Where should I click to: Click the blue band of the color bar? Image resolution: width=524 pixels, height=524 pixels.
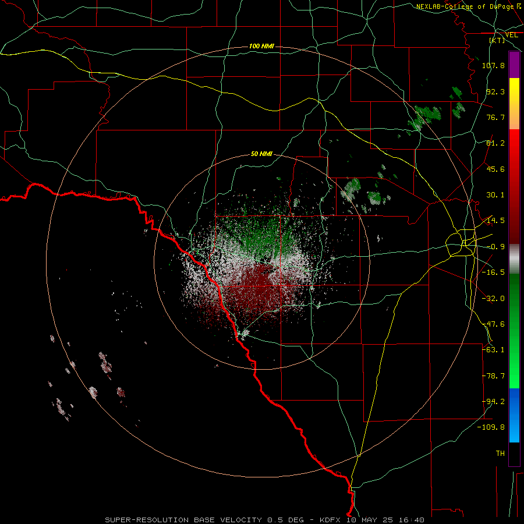click(514, 415)
